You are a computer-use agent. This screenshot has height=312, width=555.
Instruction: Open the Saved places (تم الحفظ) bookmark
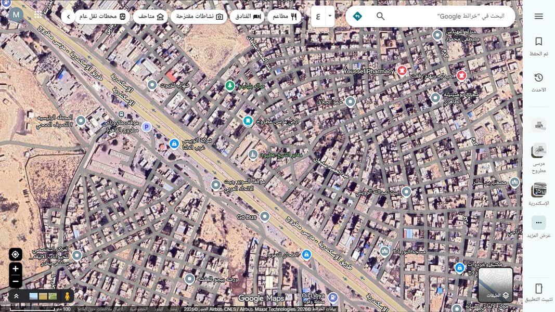point(539,46)
